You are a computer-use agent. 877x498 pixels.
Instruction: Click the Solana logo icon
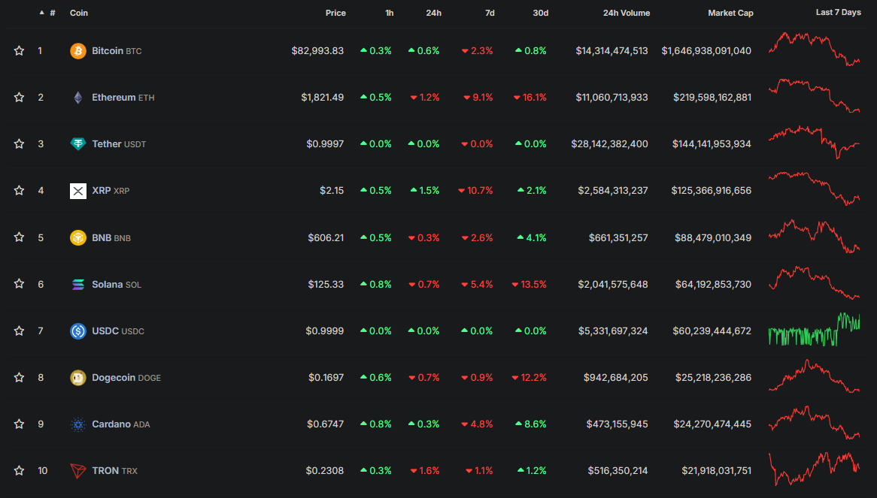[x=77, y=285]
